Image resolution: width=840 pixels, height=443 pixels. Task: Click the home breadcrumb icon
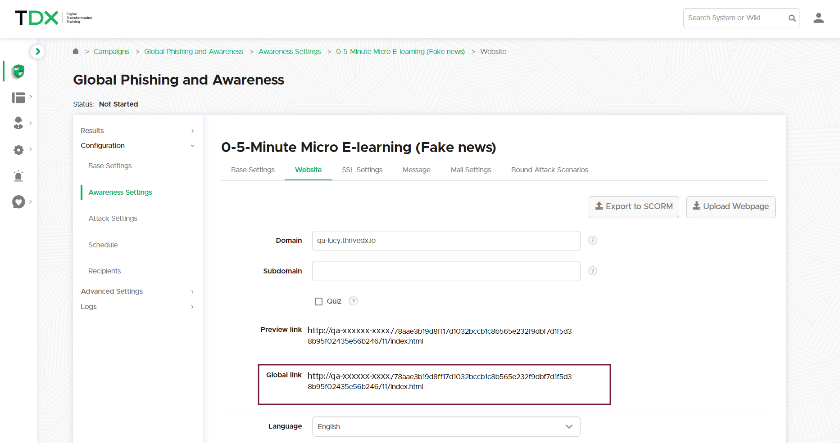click(x=76, y=51)
